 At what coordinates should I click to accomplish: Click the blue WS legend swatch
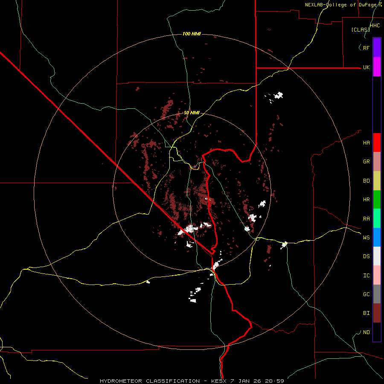(x=377, y=237)
